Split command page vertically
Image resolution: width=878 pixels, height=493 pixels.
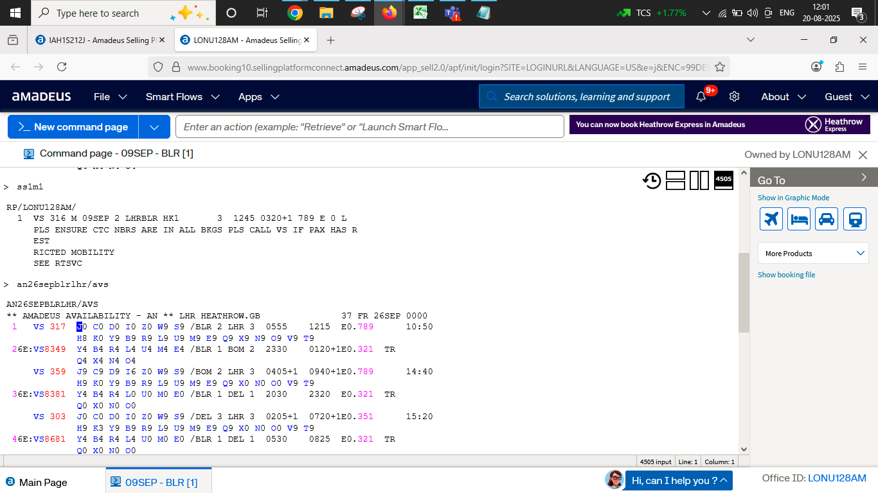point(699,181)
